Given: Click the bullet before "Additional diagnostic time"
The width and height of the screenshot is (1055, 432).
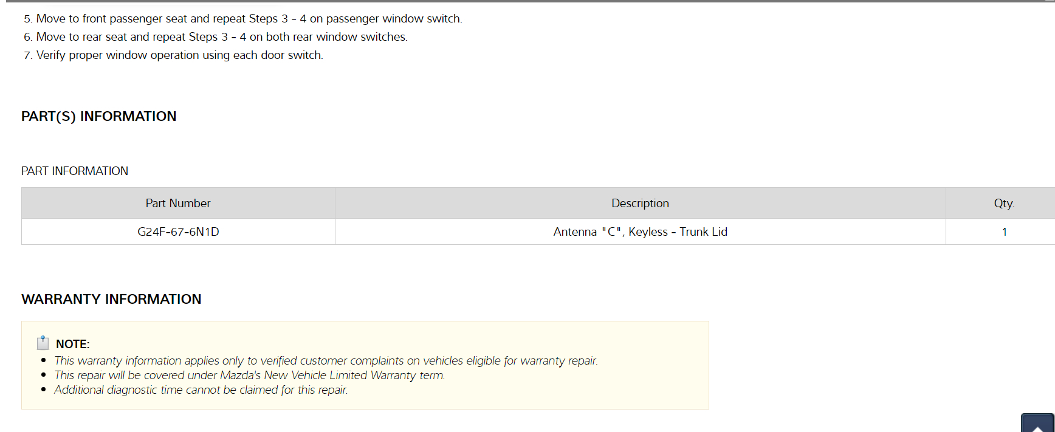Looking at the screenshot, I should 44,389.
